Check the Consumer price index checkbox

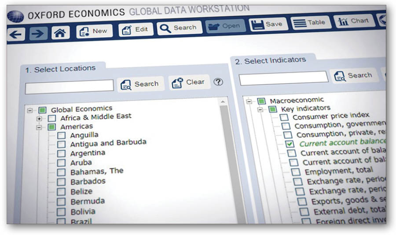click(x=284, y=118)
